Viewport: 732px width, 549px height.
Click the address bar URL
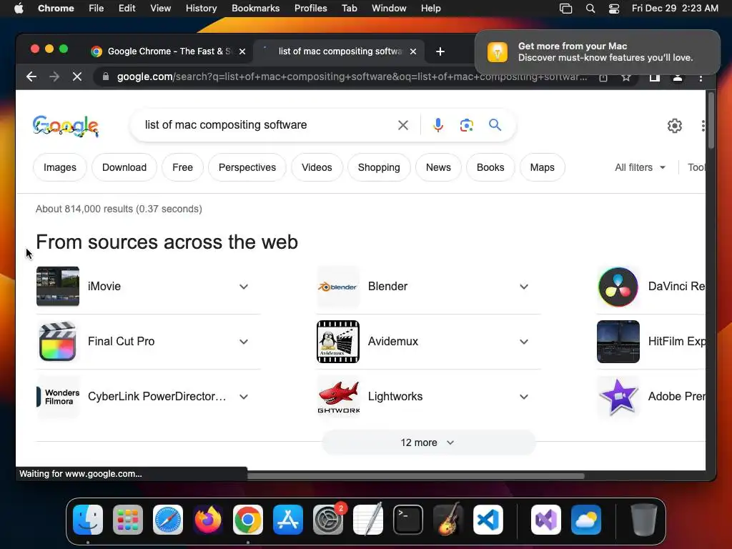click(x=352, y=77)
